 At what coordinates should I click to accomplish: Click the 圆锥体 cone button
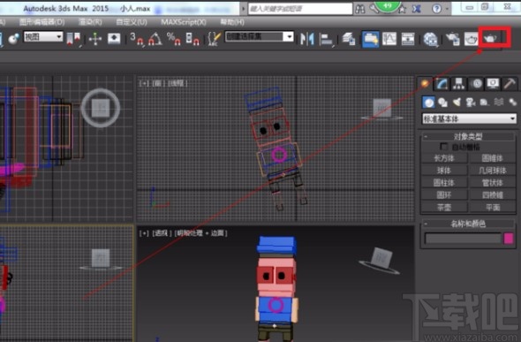[x=492, y=158]
